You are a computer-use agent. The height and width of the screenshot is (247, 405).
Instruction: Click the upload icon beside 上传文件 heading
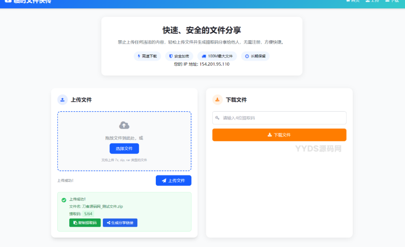click(x=62, y=99)
